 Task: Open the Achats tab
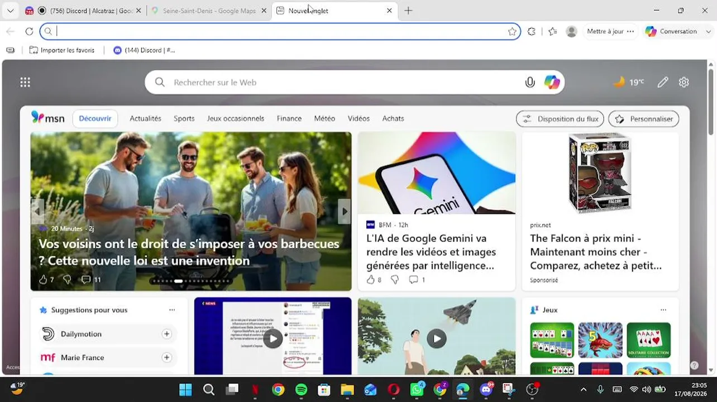click(393, 118)
